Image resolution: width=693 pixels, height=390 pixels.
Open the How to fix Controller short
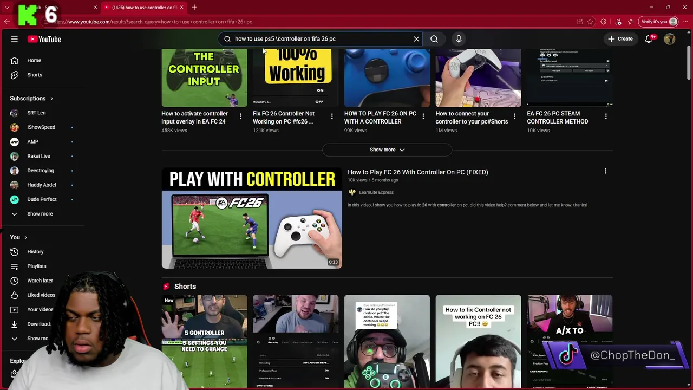click(x=478, y=341)
